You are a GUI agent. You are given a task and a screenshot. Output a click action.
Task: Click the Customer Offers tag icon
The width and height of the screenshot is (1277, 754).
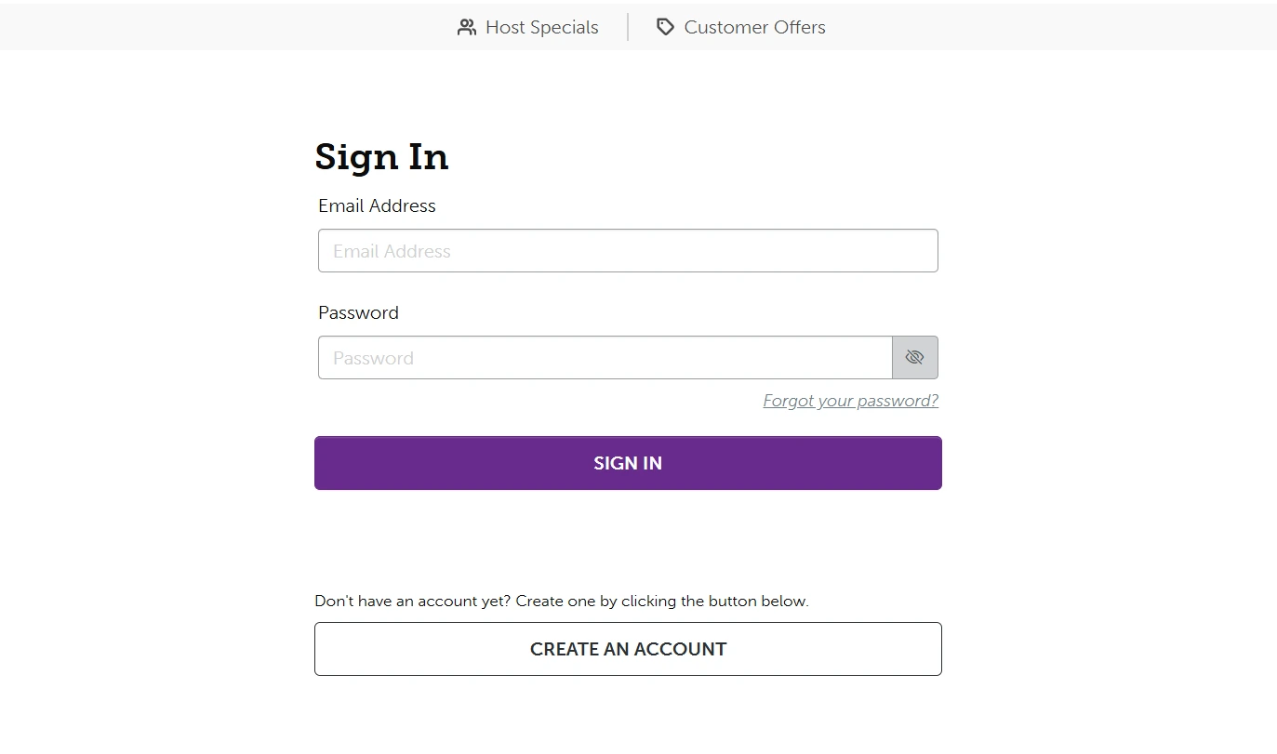click(x=665, y=28)
